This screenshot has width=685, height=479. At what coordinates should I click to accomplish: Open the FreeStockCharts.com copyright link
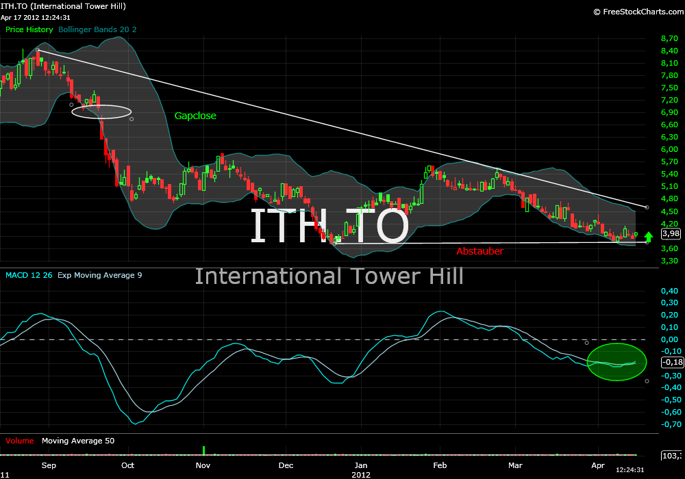[x=638, y=12]
